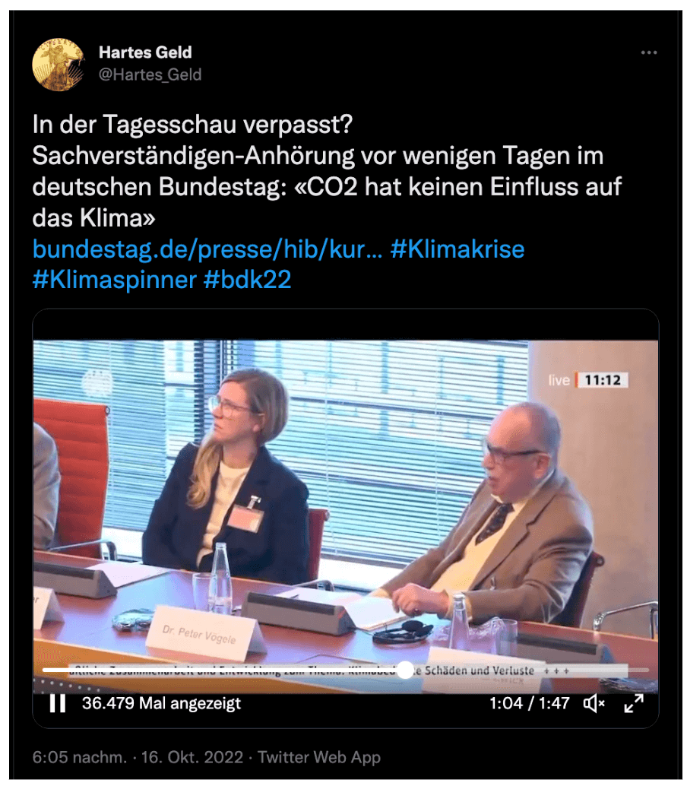Pause the video playback
Screen dimensions: 687x786
[58, 703]
